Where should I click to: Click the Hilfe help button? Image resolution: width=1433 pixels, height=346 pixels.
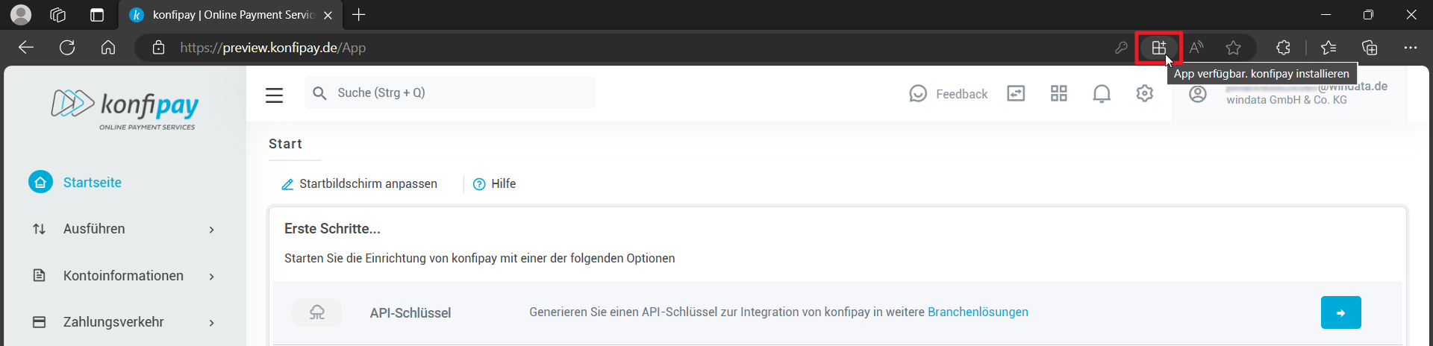495,184
